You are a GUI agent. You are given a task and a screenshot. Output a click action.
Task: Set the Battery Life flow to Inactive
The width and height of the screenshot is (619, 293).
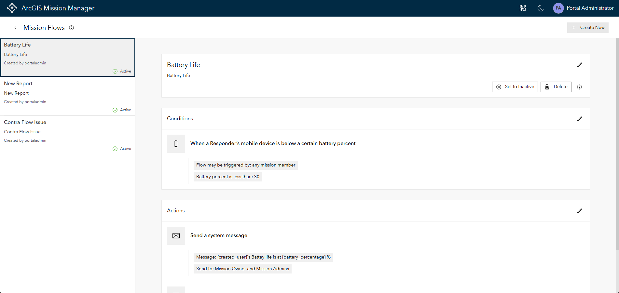(515, 87)
